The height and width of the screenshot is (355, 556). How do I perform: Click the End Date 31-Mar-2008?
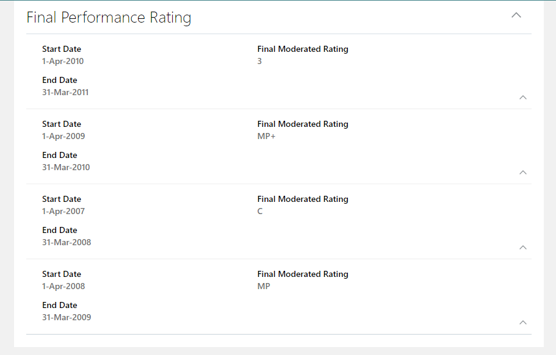(67, 242)
